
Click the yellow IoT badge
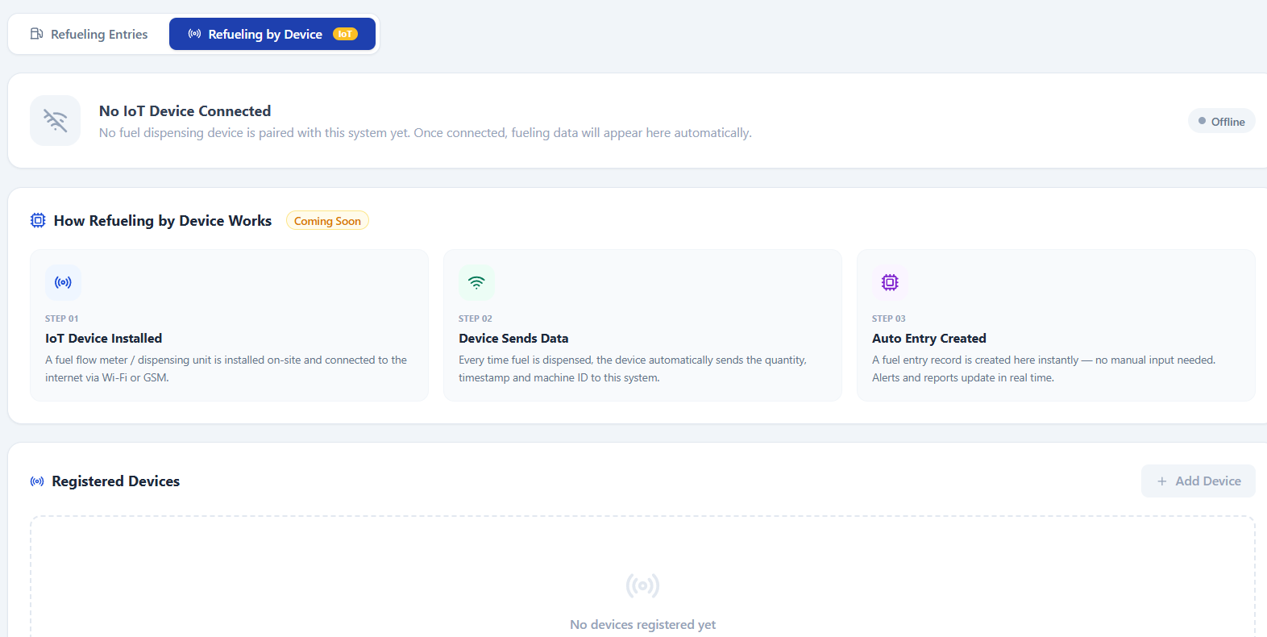[x=345, y=34]
